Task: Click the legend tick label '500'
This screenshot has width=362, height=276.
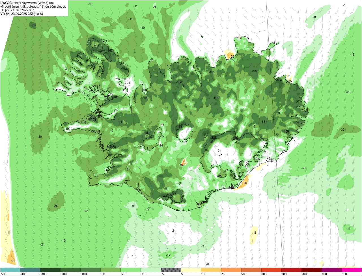Action: [344, 274]
